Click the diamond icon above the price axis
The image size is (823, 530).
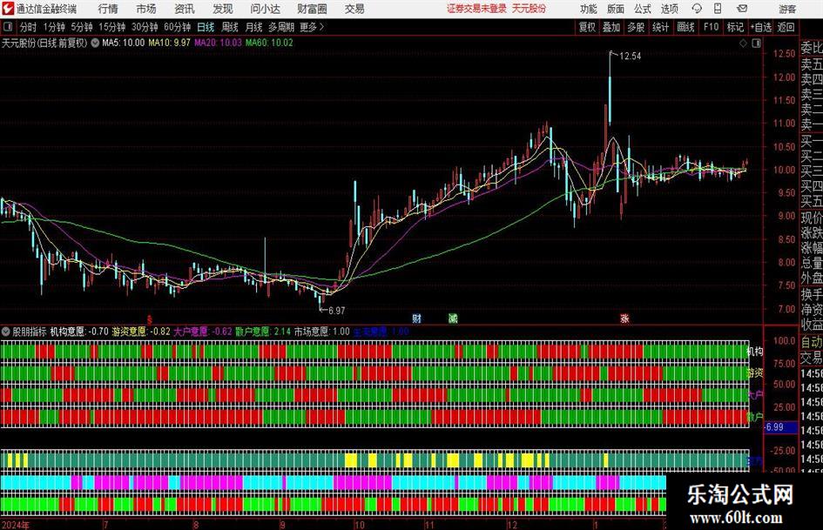[743, 44]
